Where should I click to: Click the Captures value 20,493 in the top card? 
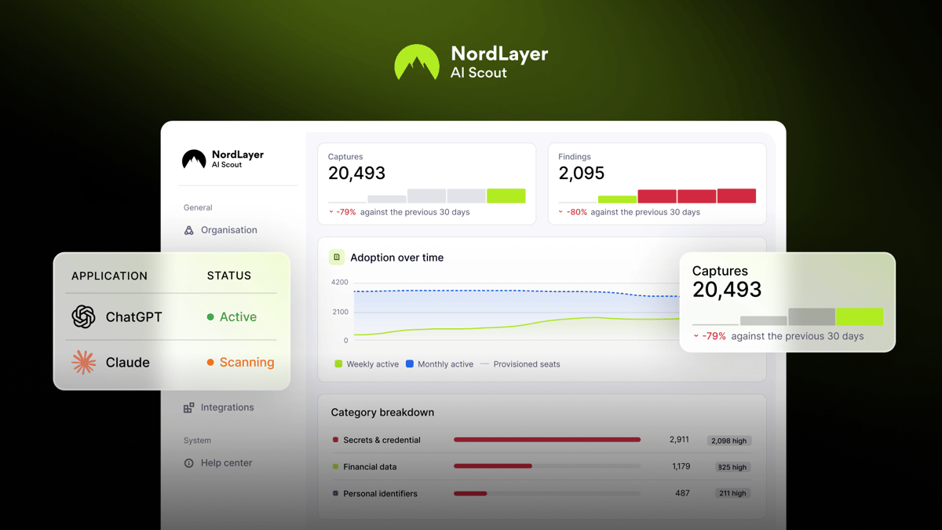point(356,174)
